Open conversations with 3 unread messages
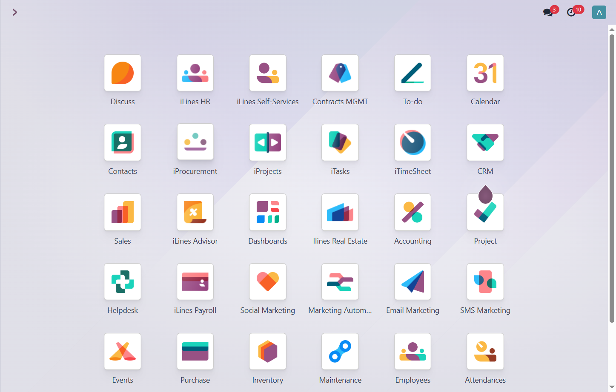 (x=550, y=11)
